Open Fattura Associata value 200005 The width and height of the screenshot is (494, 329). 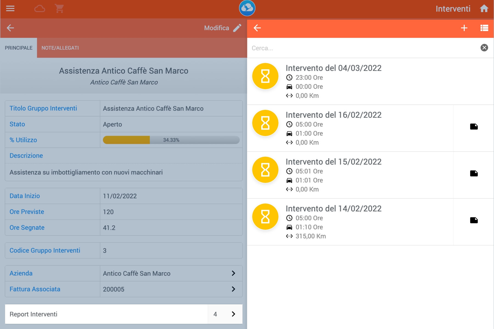click(114, 289)
